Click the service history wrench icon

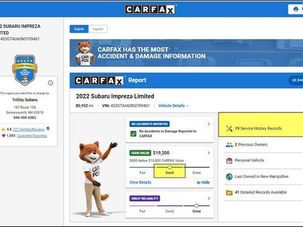click(229, 128)
